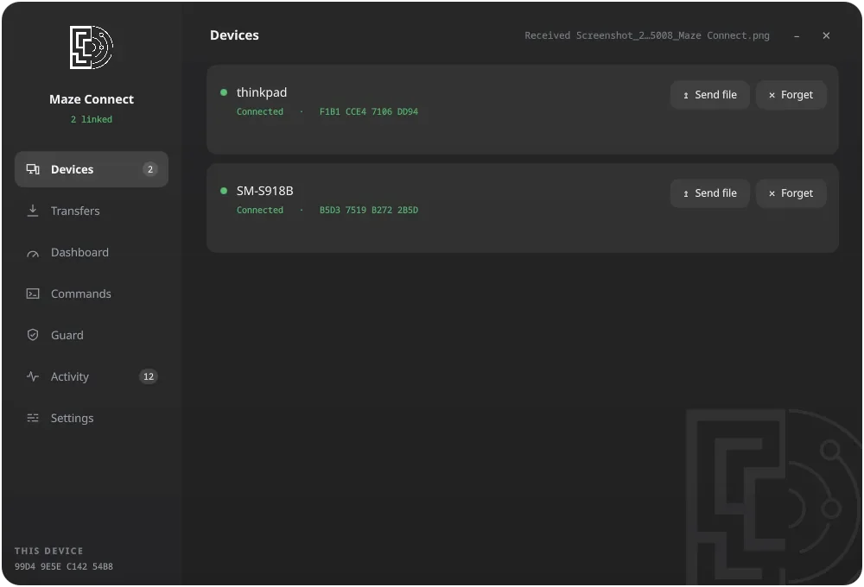The height and width of the screenshot is (587, 864).
Task: Forget the SM-S918B device
Action: pos(791,193)
